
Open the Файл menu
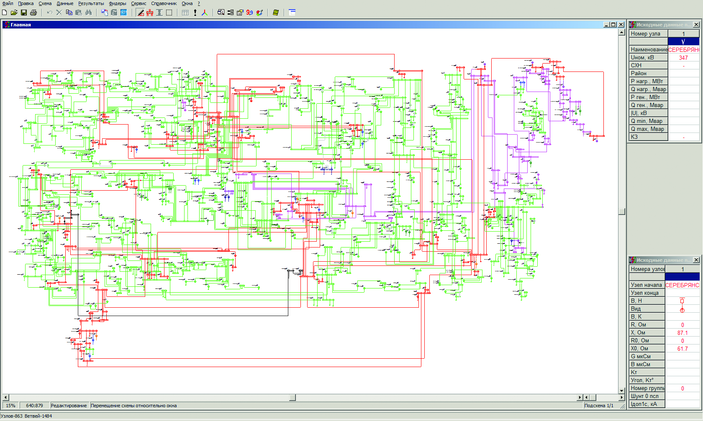point(8,3)
